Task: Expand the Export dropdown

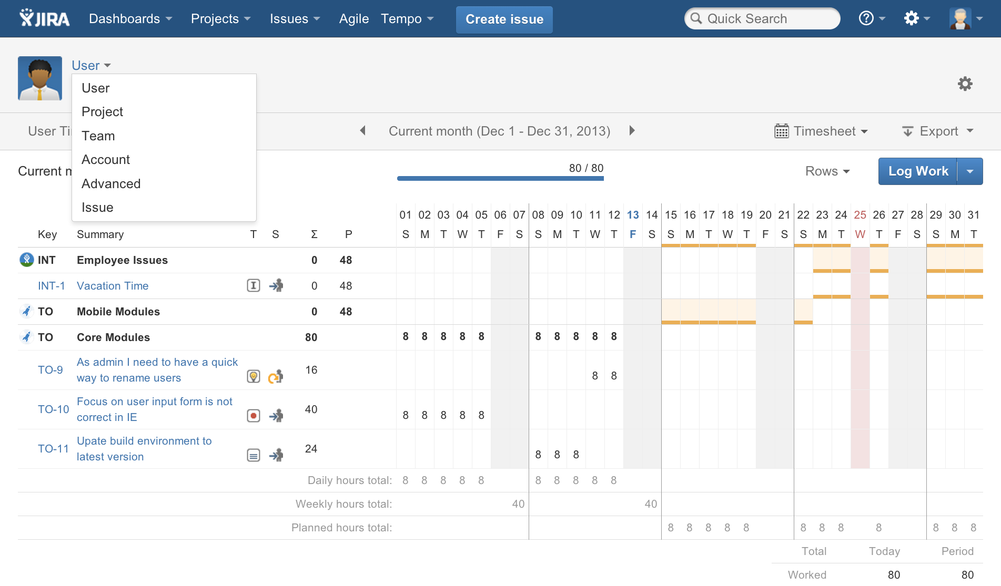Action: pos(938,131)
